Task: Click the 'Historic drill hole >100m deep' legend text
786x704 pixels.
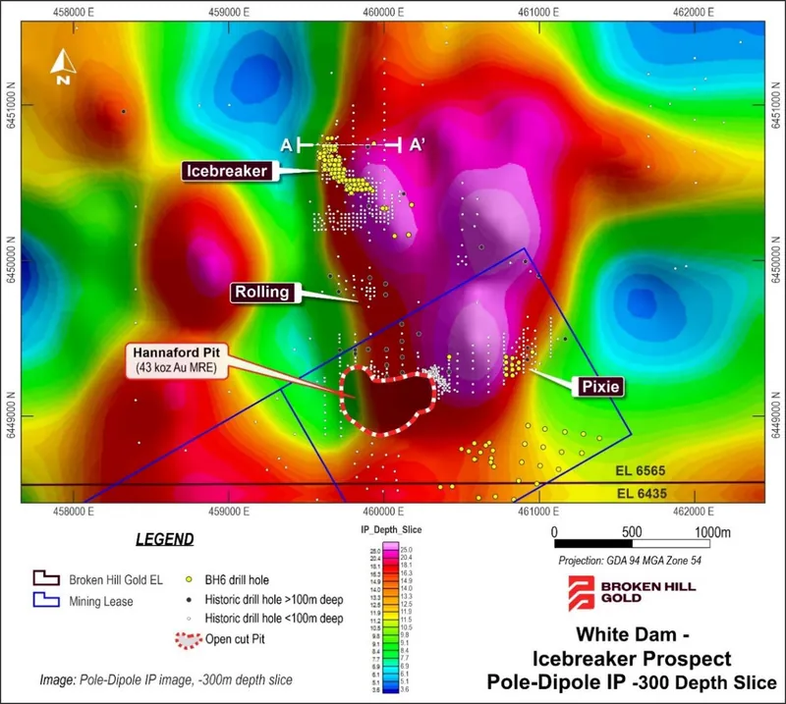Action: click(x=274, y=600)
